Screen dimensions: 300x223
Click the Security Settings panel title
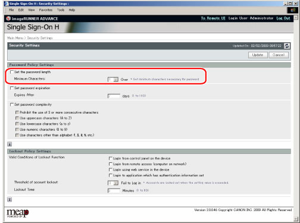tap(24, 45)
